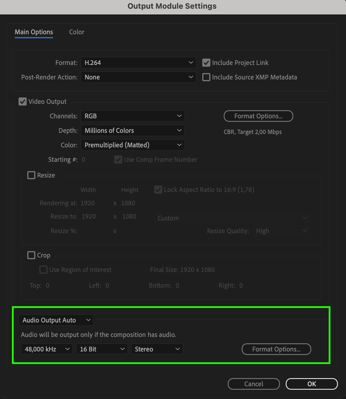This screenshot has height=399, width=346.
Task: Open the Color Premultiplied (Matted) dropdown
Action: click(x=132, y=145)
